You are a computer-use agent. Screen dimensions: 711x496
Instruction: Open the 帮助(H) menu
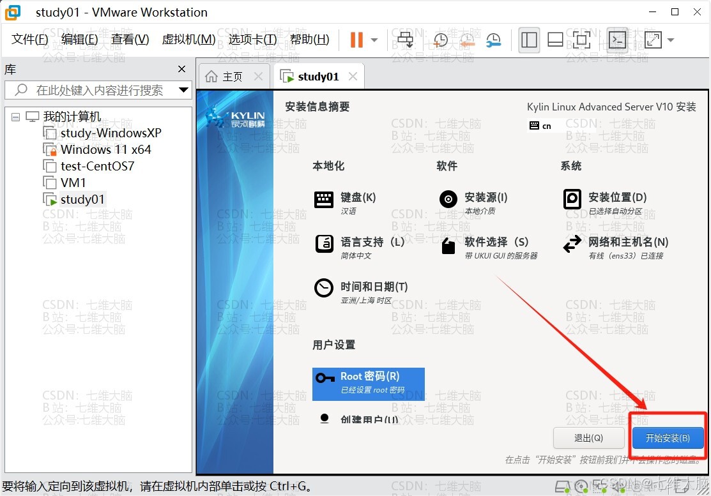pyautogui.click(x=310, y=40)
